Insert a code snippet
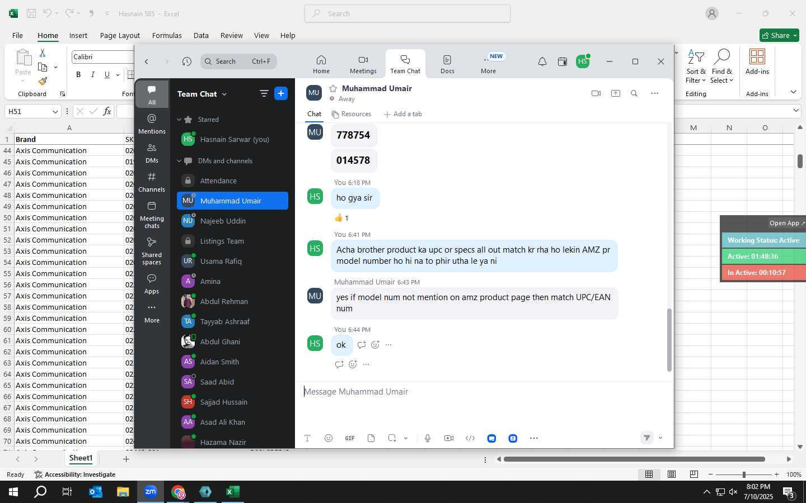This screenshot has height=503, width=806. (470, 438)
